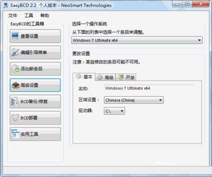Expand the operating system selection dropdown
The image size is (212, 177).
[x=137, y=40]
